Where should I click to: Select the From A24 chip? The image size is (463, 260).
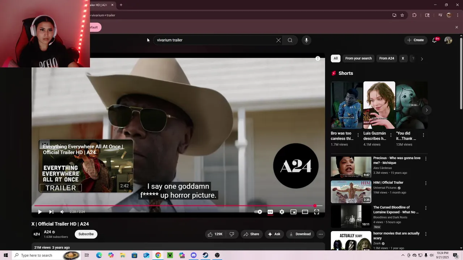pyautogui.click(x=387, y=58)
